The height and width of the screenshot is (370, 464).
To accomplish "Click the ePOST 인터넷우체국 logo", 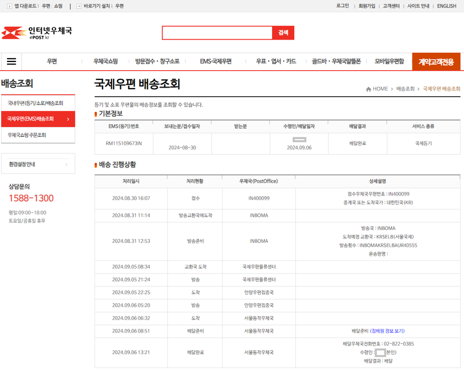I will 37,32.
